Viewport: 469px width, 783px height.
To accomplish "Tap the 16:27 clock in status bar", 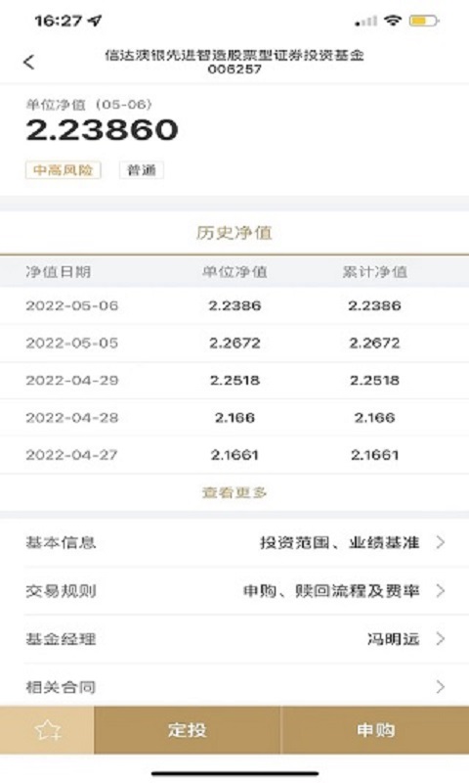I will pyautogui.click(x=58, y=21).
